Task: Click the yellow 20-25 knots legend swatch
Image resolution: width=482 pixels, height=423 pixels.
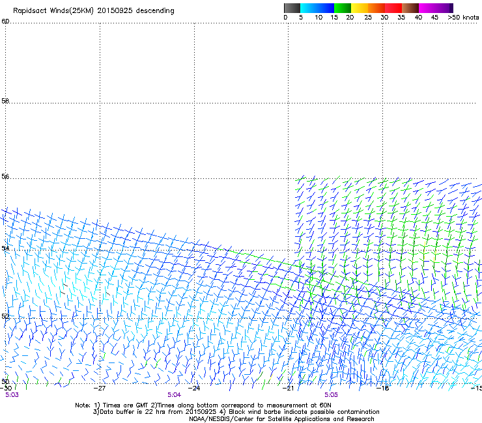Action: [360, 8]
